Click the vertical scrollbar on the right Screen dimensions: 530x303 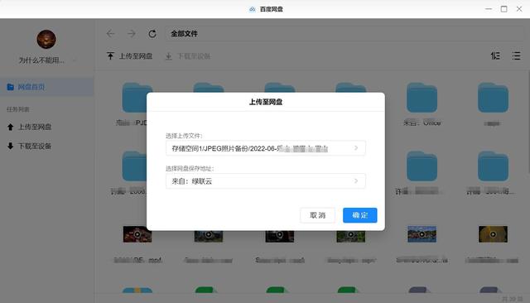[x=528, y=122]
